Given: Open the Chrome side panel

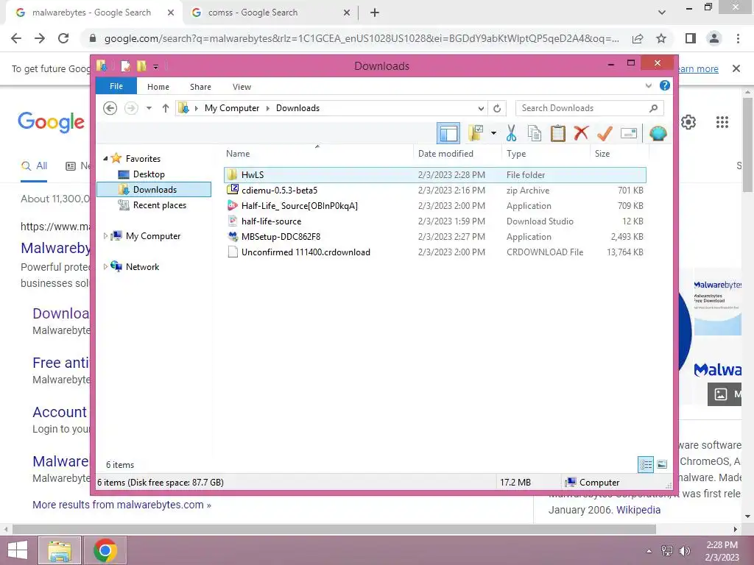Looking at the screenshot, I should coord(691,38).
